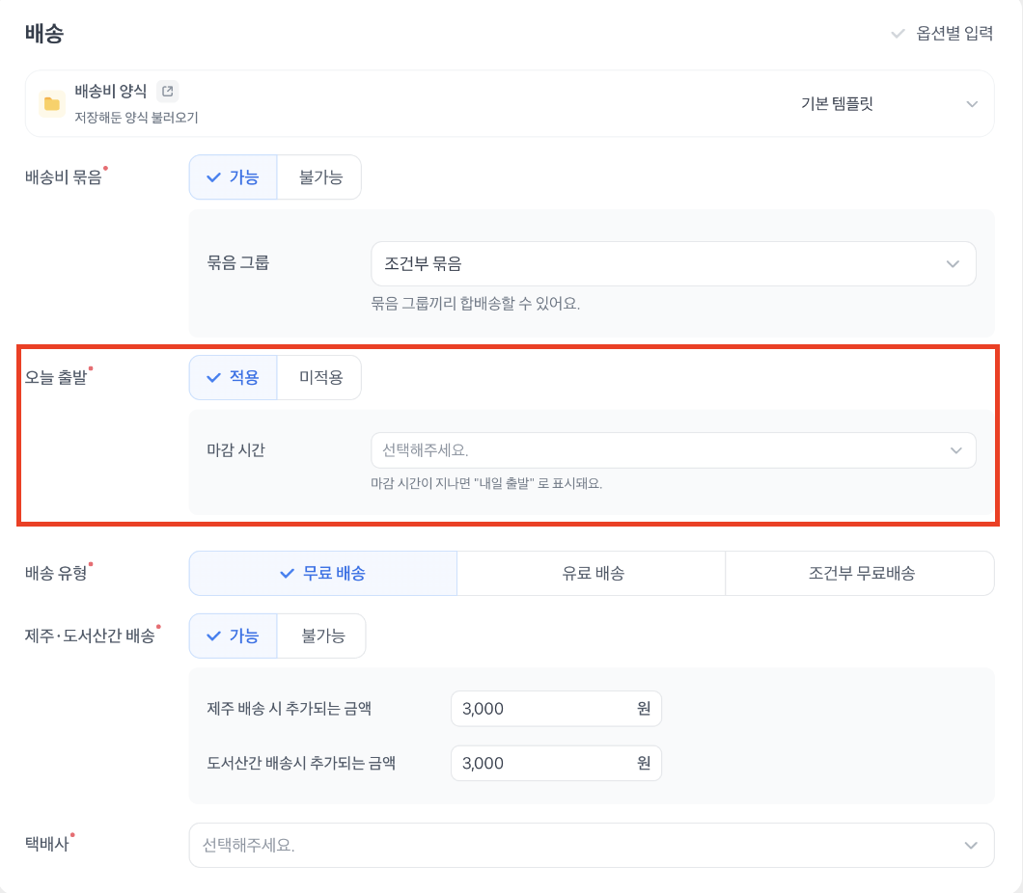1023x893 pixels.
Task: Open the 조건부 묶음 group dropdown
Action: pos(673,264)
